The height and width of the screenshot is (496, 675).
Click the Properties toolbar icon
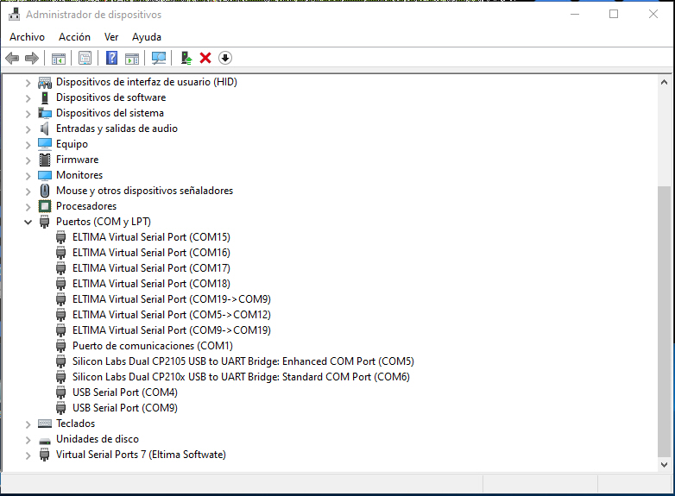tap(85, 58)
